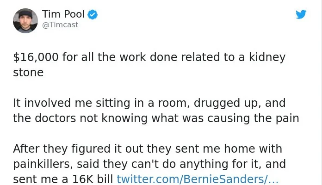
Task: Click the Tim Pool display name
Action: click(x=63, y=15)
